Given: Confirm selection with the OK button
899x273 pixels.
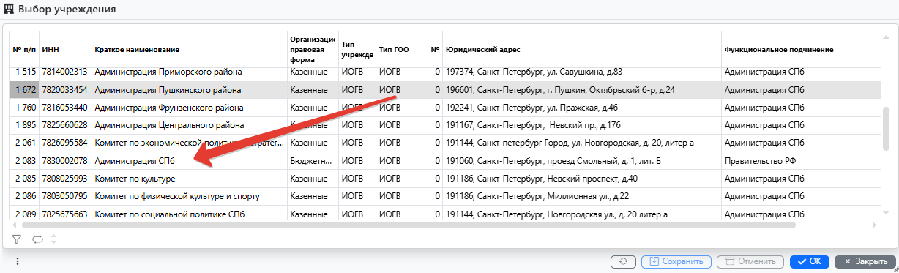Looking at the screenshot, I should (x=810, y=261).
